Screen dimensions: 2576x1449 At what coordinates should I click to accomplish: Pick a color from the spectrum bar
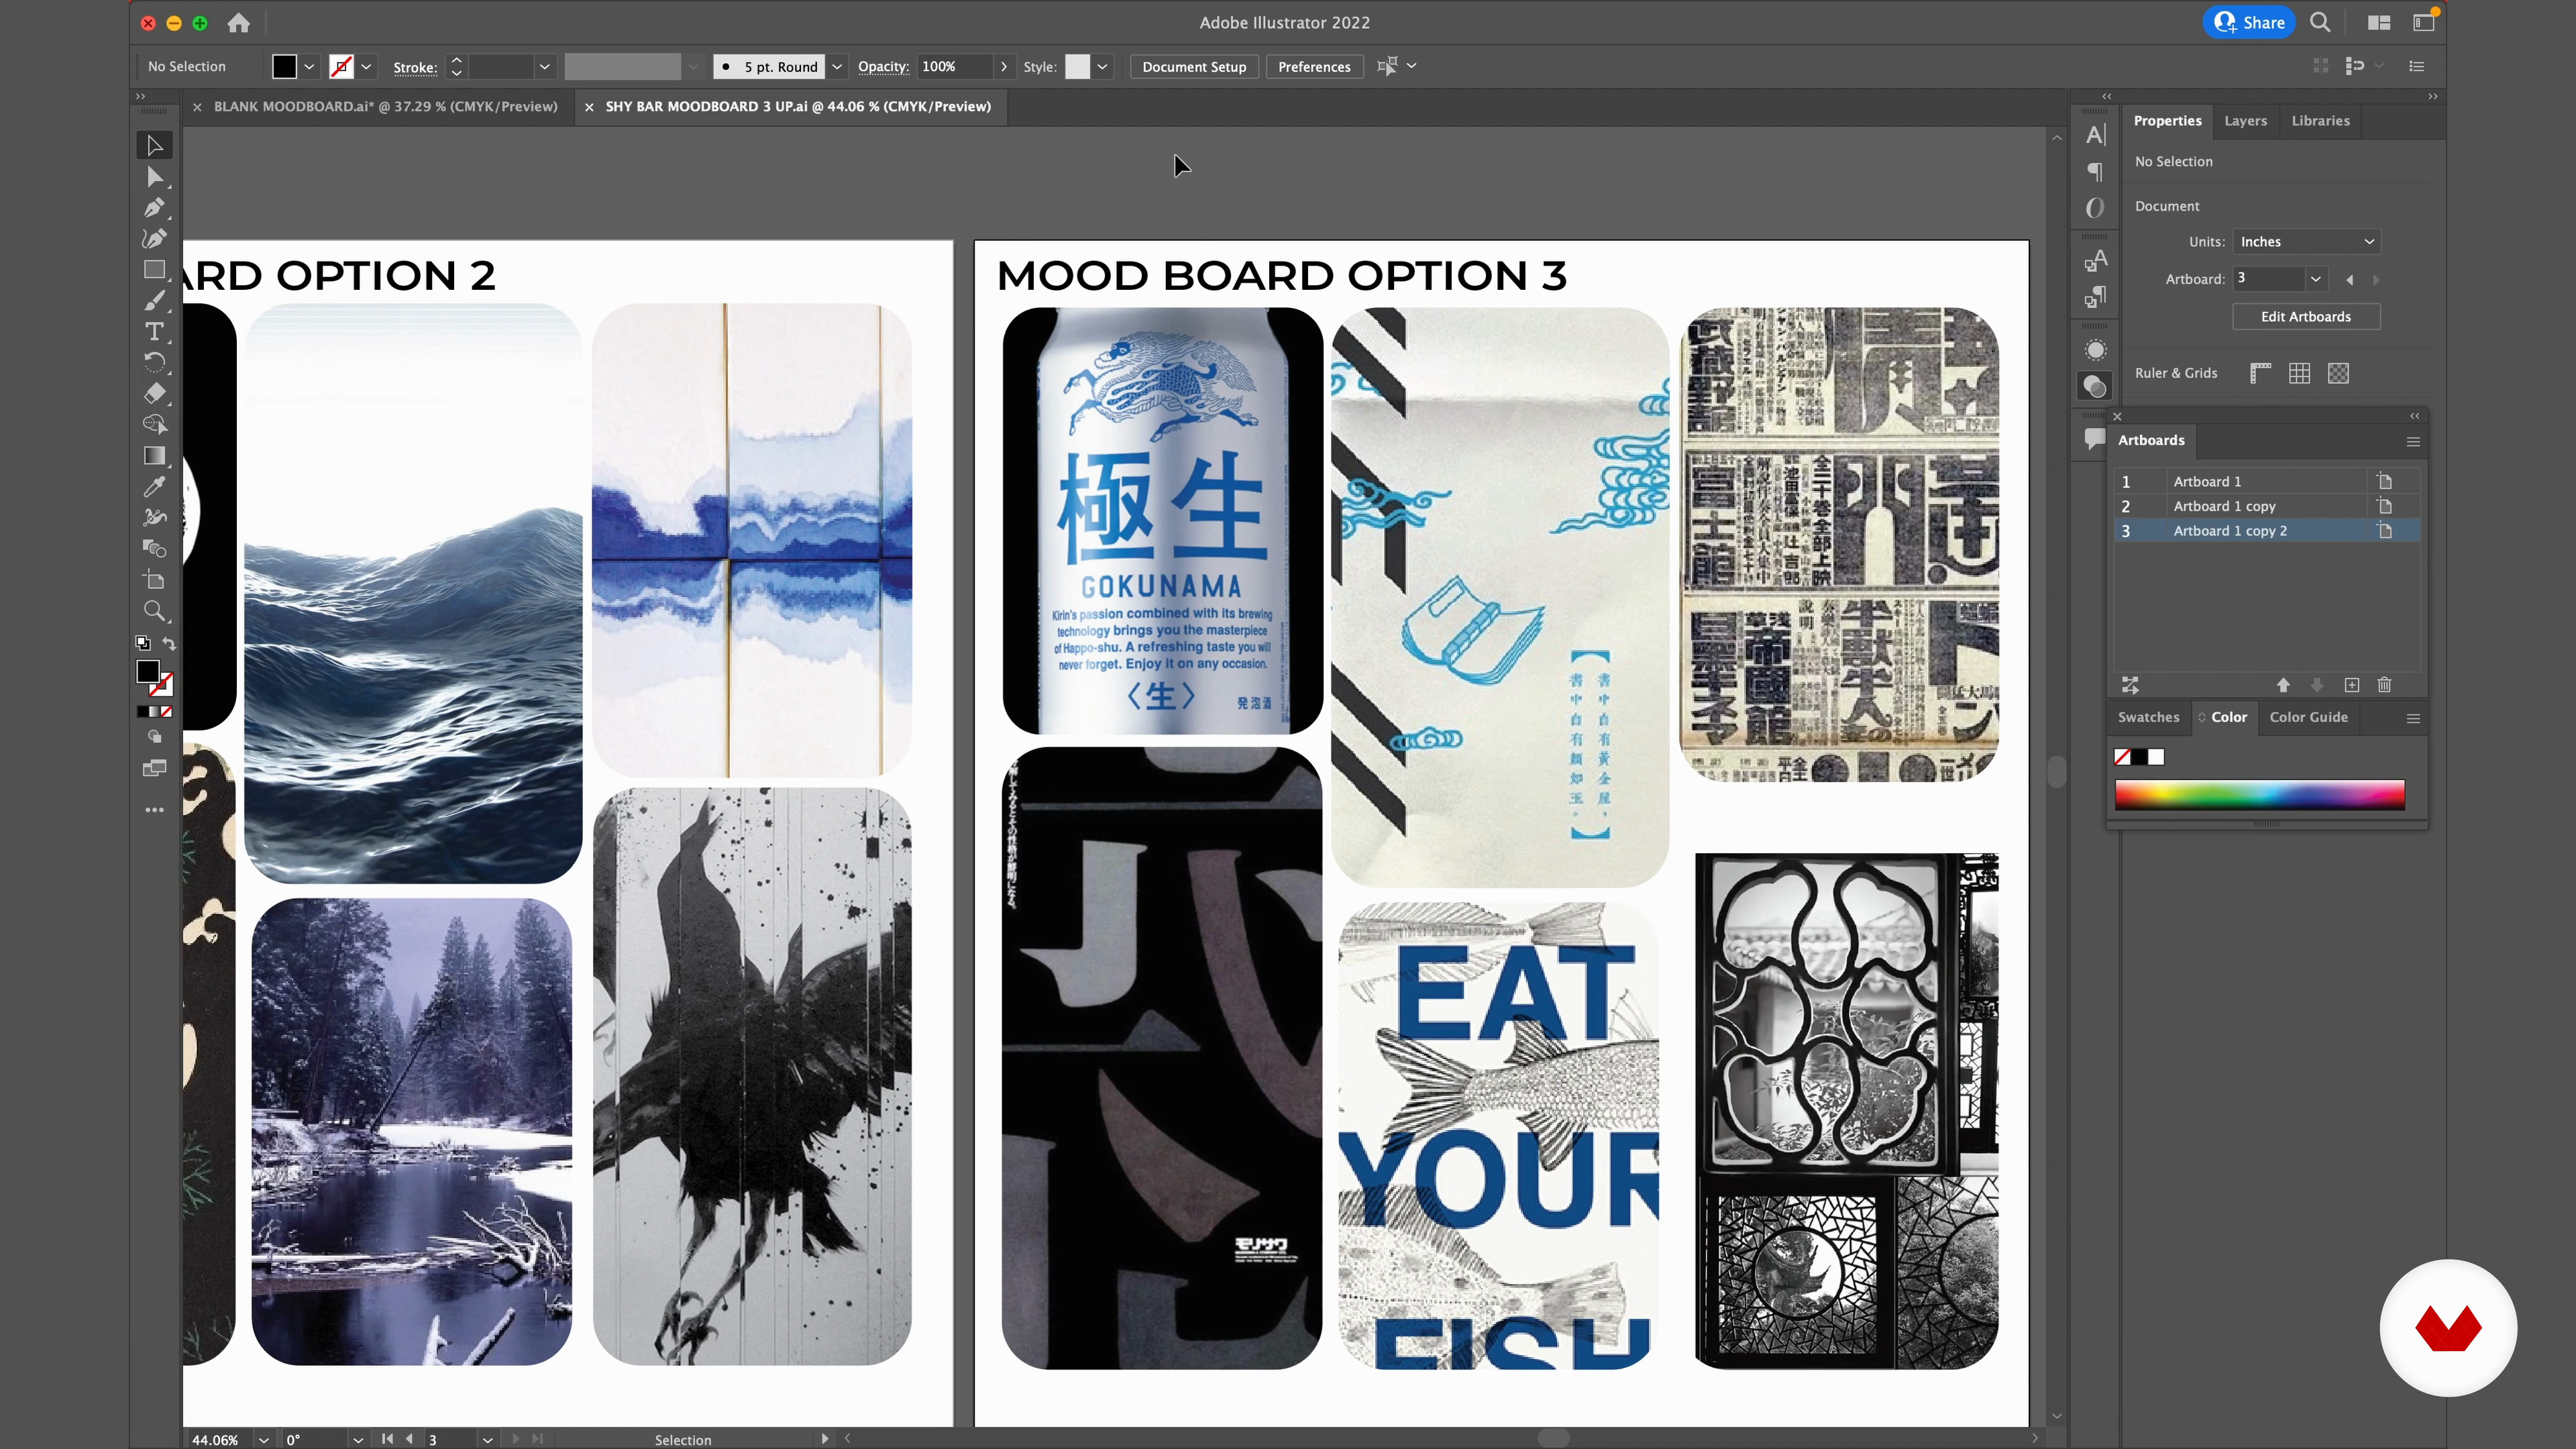(2259, 795)
